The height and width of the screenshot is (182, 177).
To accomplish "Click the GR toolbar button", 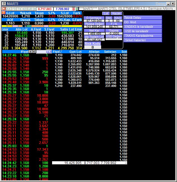I will (29, 9).
